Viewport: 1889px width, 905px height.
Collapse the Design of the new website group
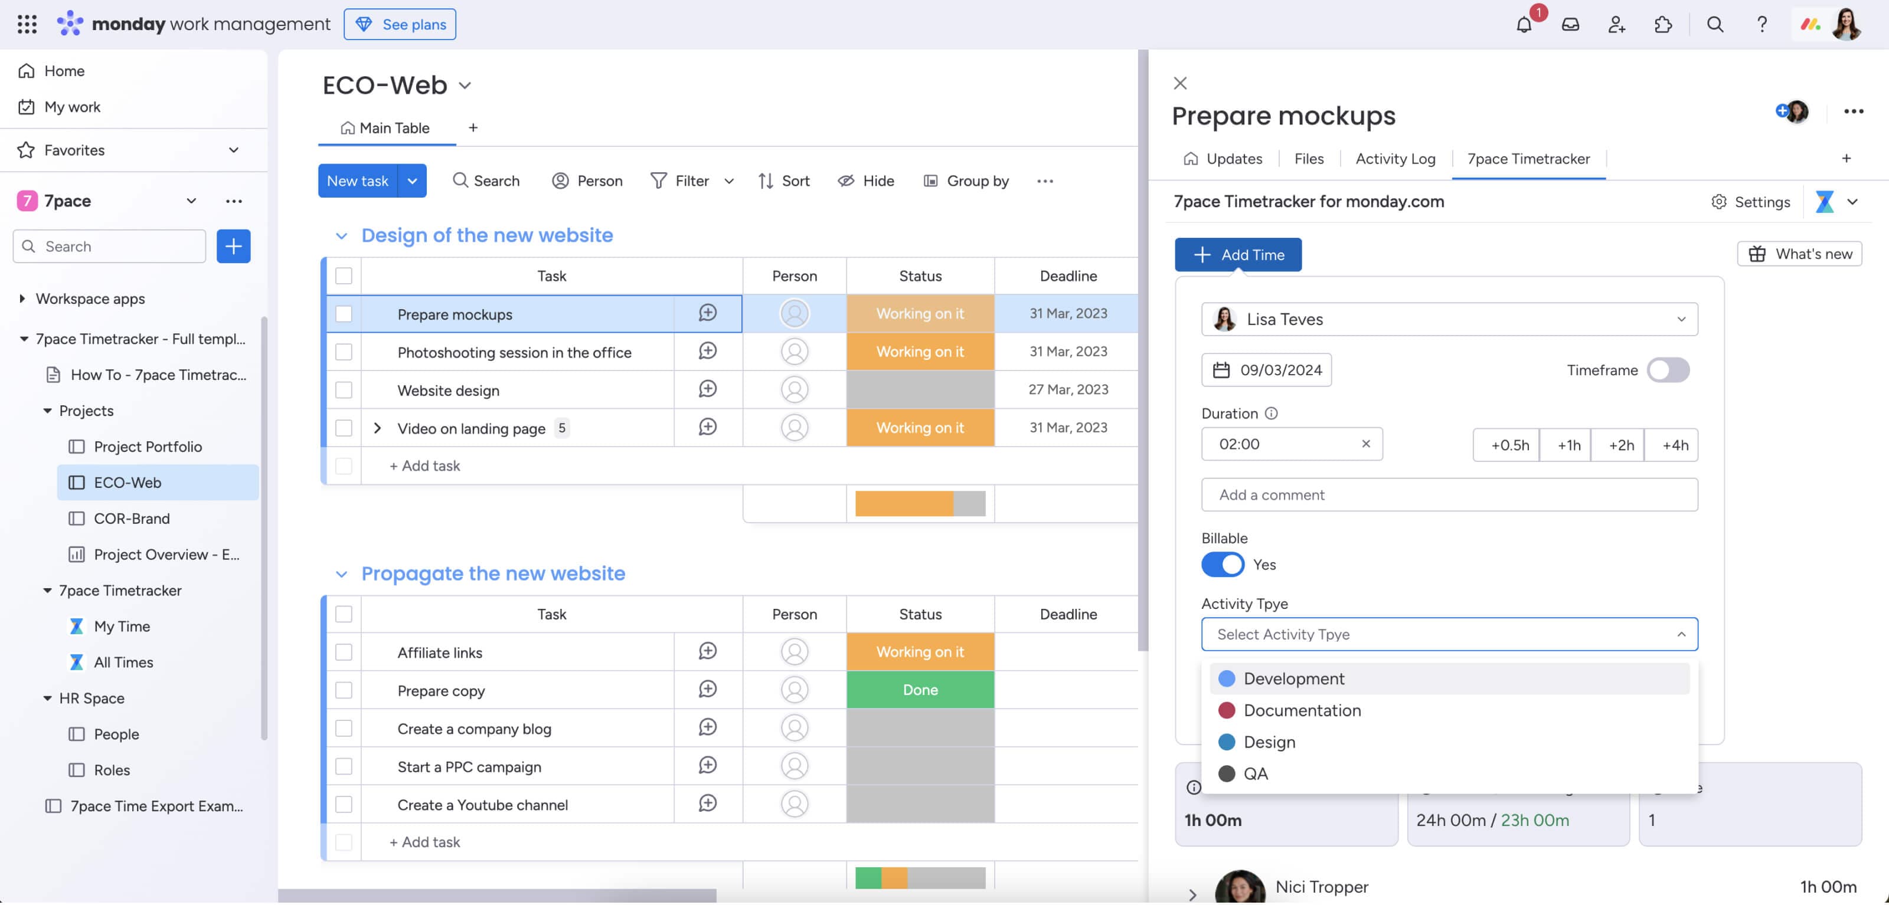340,235
